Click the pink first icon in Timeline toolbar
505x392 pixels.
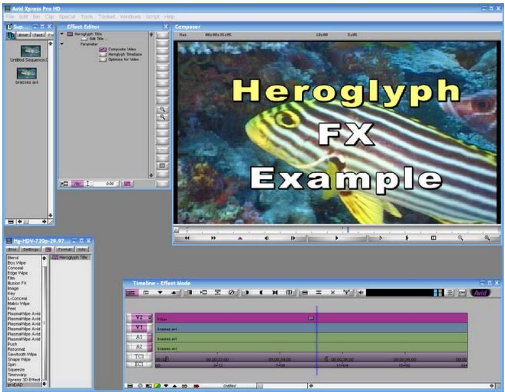[x=132, y=292]
